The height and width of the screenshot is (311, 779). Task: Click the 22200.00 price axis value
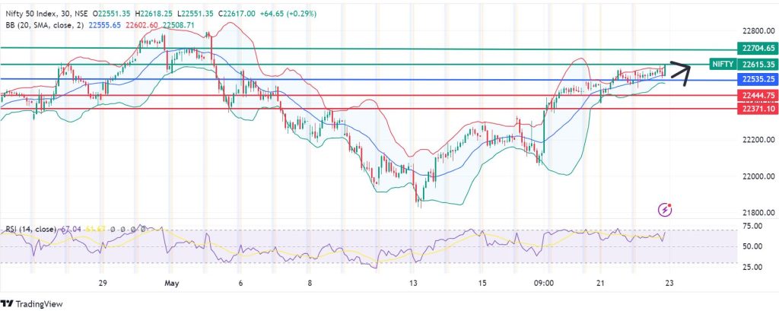pos(758,140)
